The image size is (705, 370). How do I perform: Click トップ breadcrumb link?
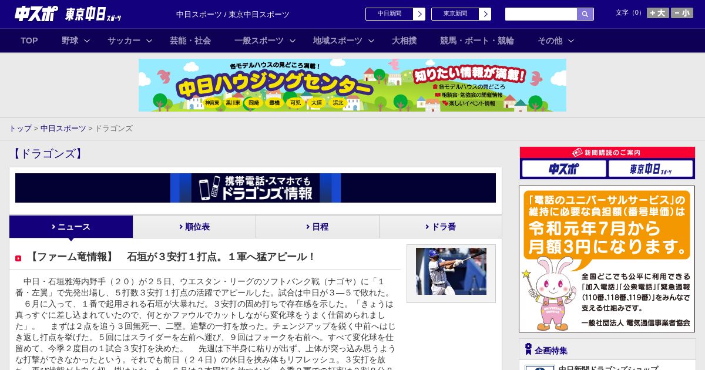click(x=20, y=128)
